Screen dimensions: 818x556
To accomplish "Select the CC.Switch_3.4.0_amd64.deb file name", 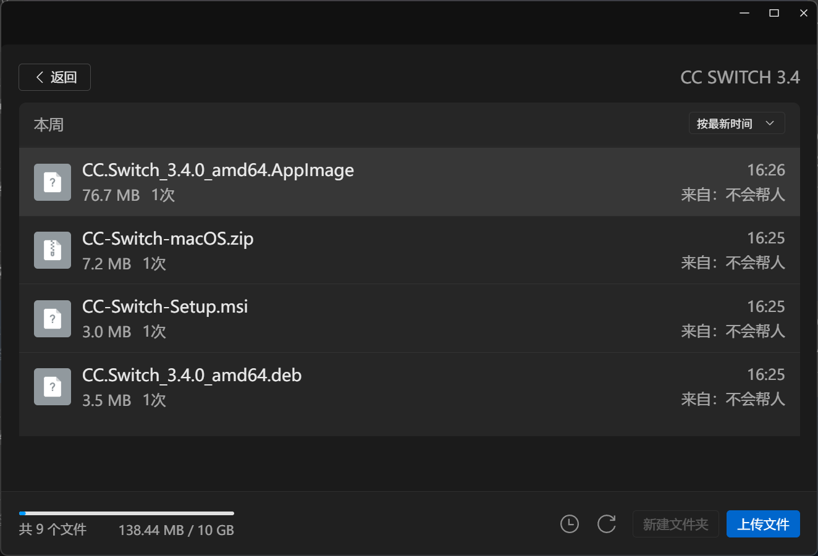I will pos(192,375).
